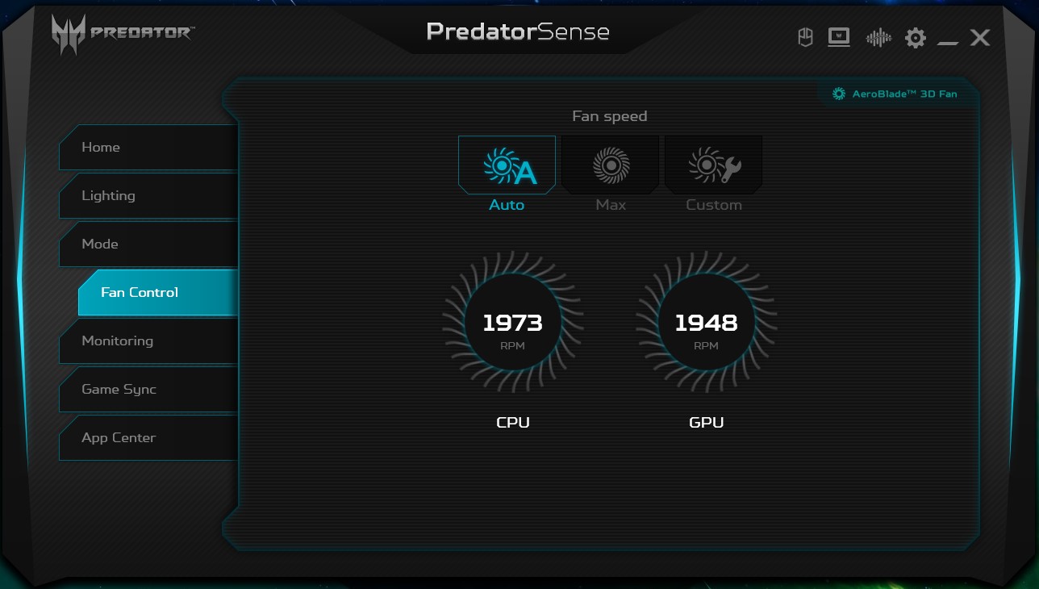
Task: Open the Monitoring tab
Action: point(149,340)
